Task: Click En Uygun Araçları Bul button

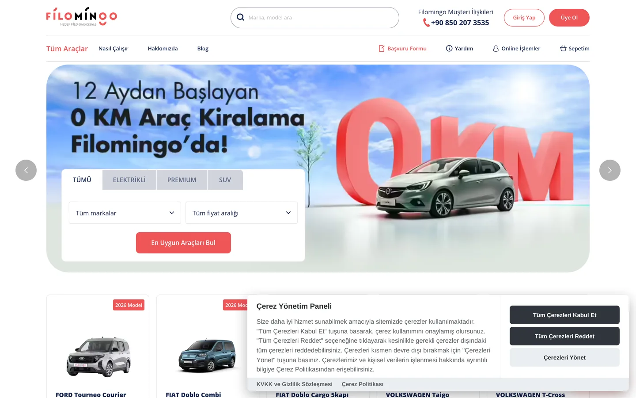Action: [x=183, y=243]
